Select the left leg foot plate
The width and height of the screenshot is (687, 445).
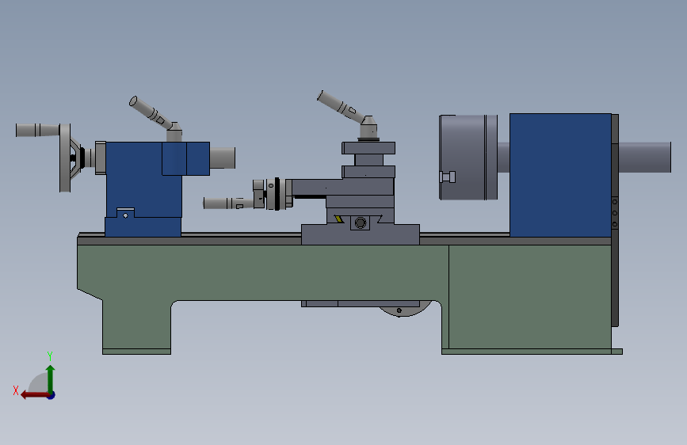(x=137, y=352)
